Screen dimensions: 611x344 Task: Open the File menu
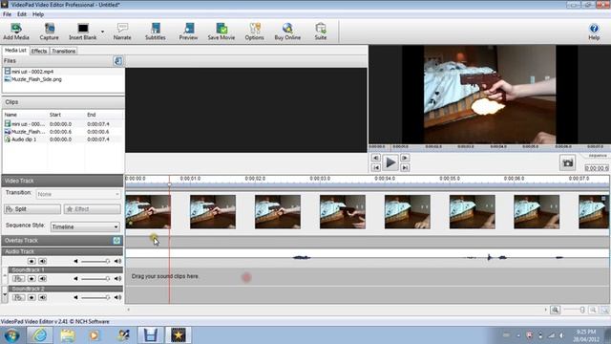(7, 14)
